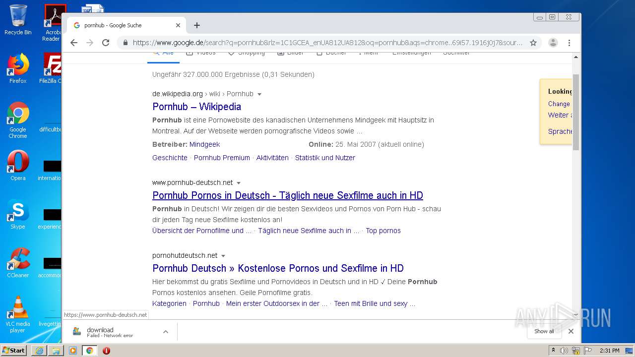Open Chrome's three-dot menu
Viewport: 635px width, 357px height.
coord(570,43)
